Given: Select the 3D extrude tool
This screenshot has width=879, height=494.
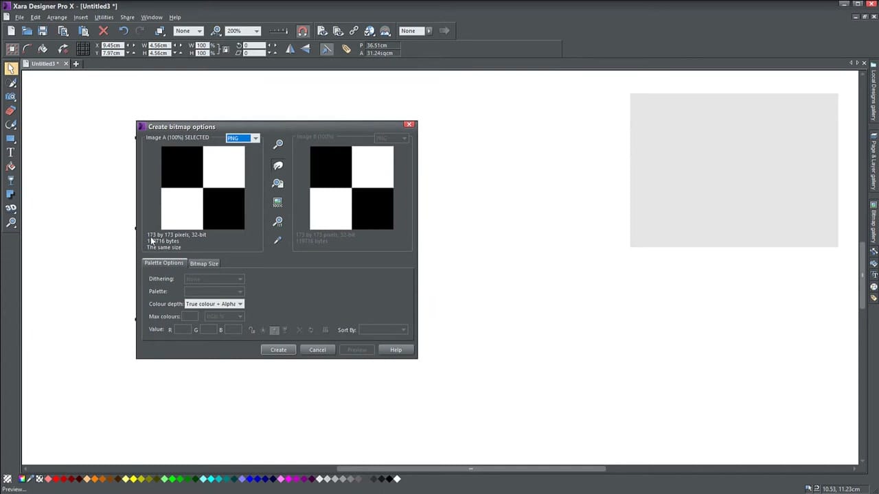Looking at the screenshot, I should (x=11, y=207).
